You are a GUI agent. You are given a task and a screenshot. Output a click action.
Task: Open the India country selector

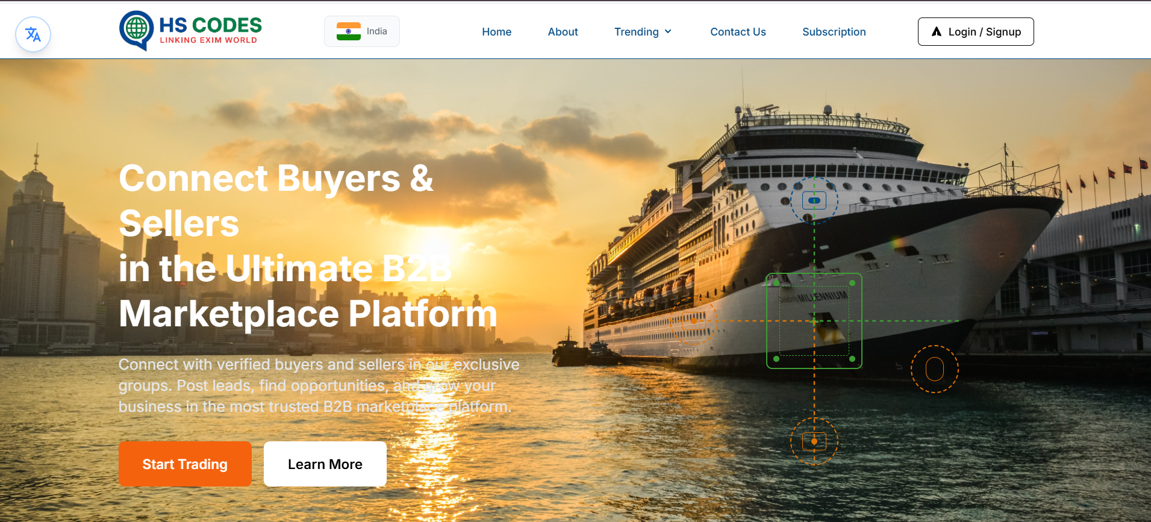362,31
